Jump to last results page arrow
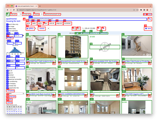This screenshot has width=158, height=121. click(x=104, y=29)
